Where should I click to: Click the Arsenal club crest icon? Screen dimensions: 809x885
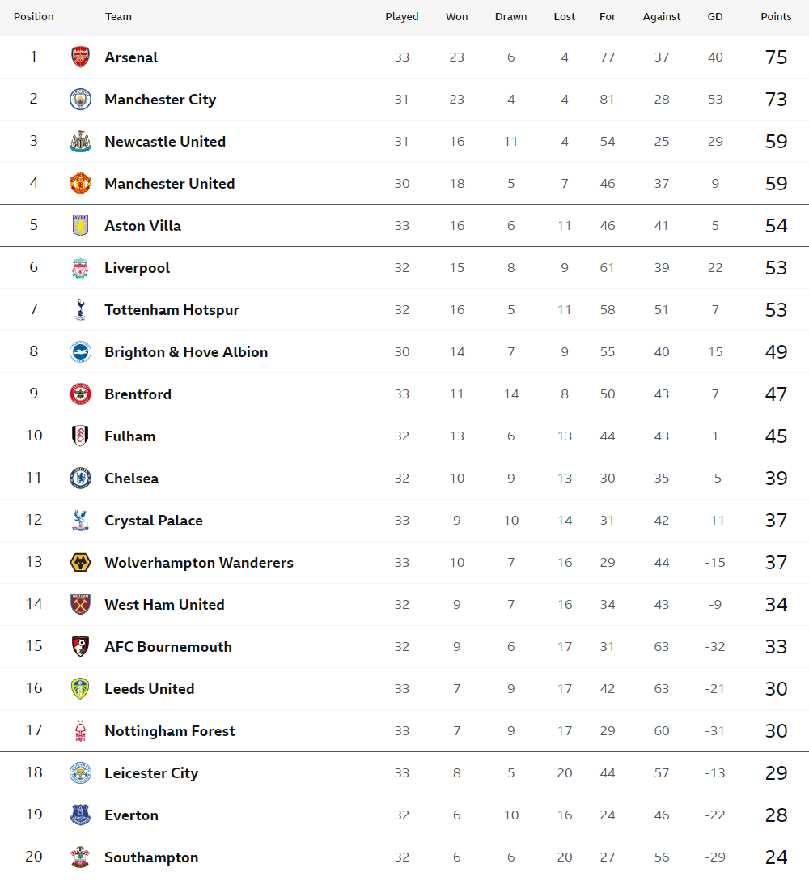click(x=80, y=57)
